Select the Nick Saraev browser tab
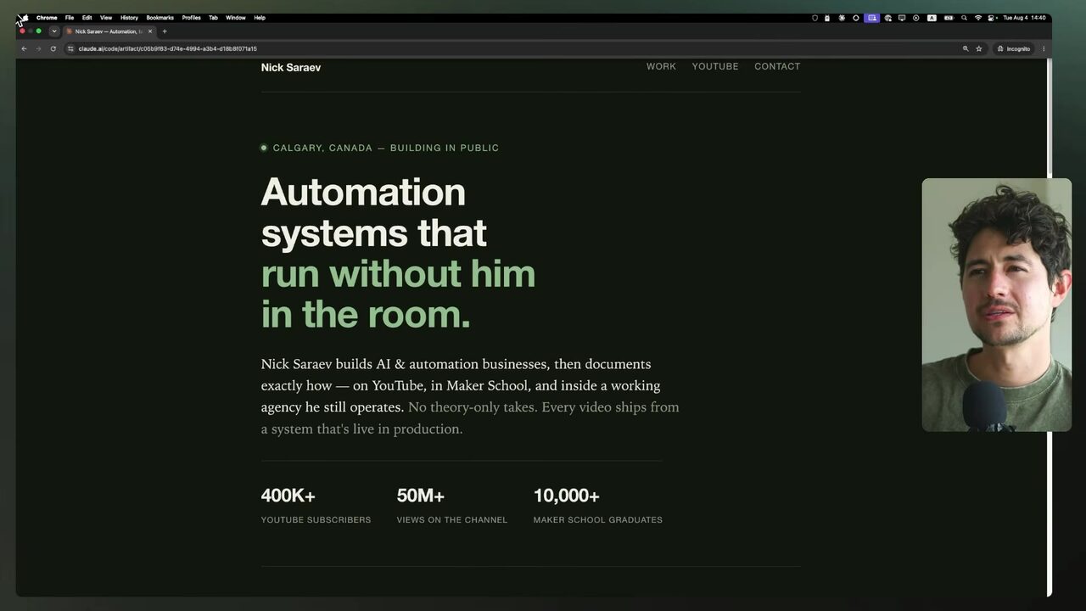 tap(109, 31)
